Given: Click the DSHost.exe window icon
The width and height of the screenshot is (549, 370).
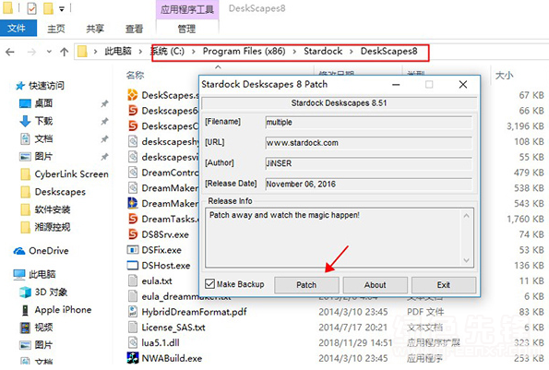Looking at the screenshot, I should [x=132, y=266].
